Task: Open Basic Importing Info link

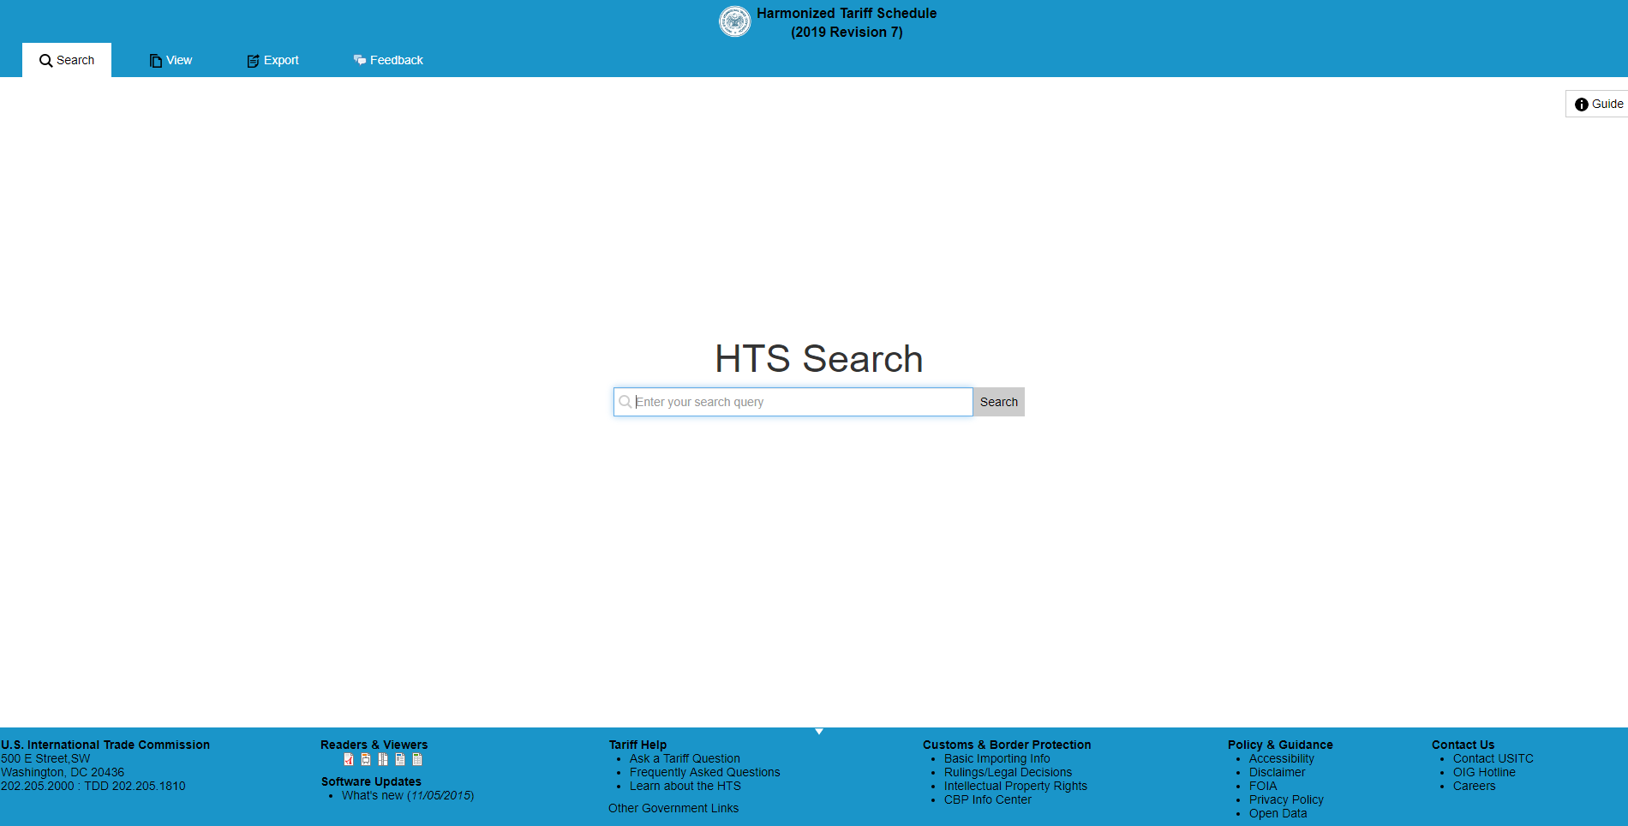Action: [x=997, y=758]
